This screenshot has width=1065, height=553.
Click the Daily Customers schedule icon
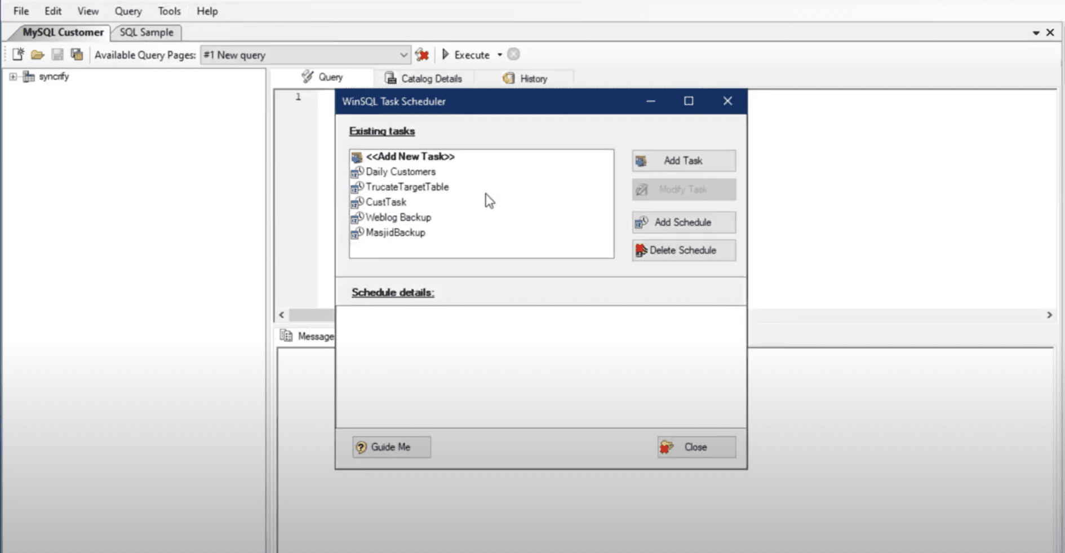pos(357,172)
